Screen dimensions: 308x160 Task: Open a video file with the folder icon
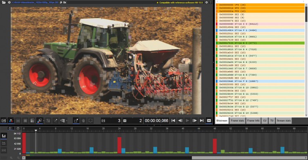coord(4,2)
